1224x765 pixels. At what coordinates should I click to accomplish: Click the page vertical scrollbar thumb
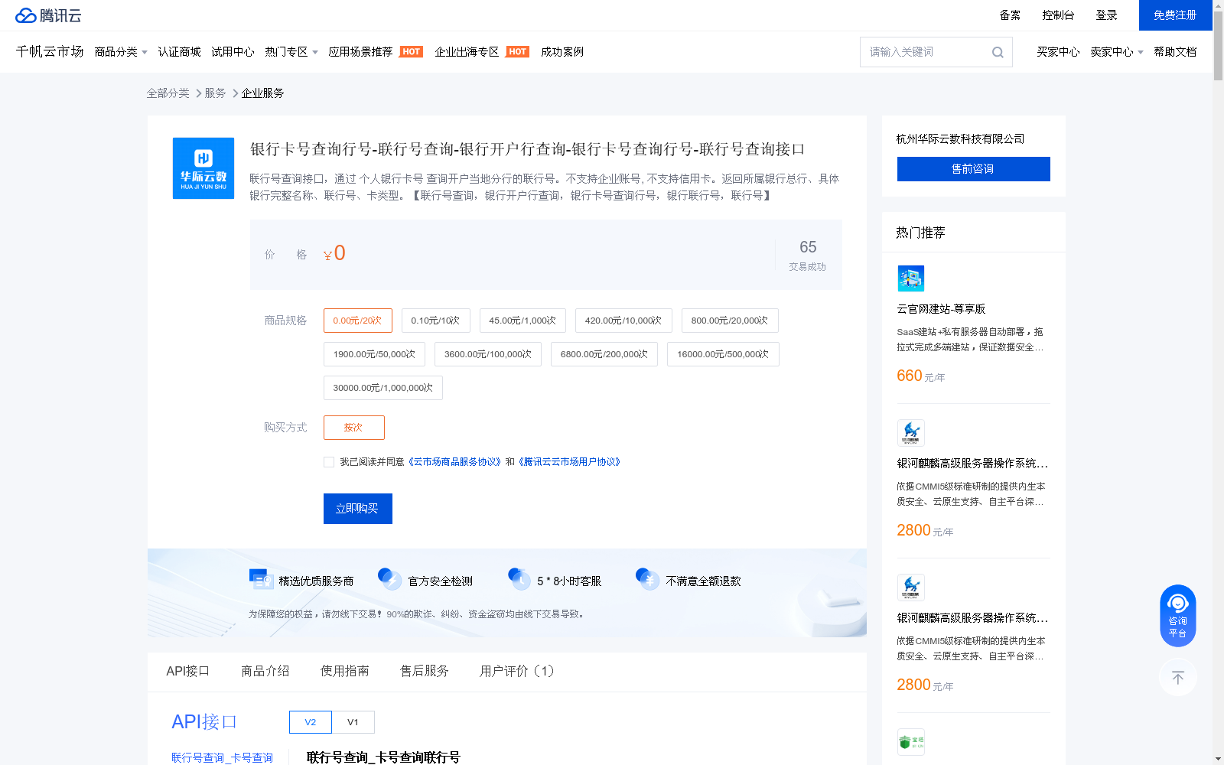click(1219, 46)
